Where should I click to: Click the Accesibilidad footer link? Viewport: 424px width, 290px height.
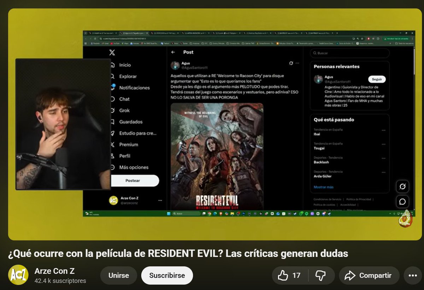tap(348, 205)
